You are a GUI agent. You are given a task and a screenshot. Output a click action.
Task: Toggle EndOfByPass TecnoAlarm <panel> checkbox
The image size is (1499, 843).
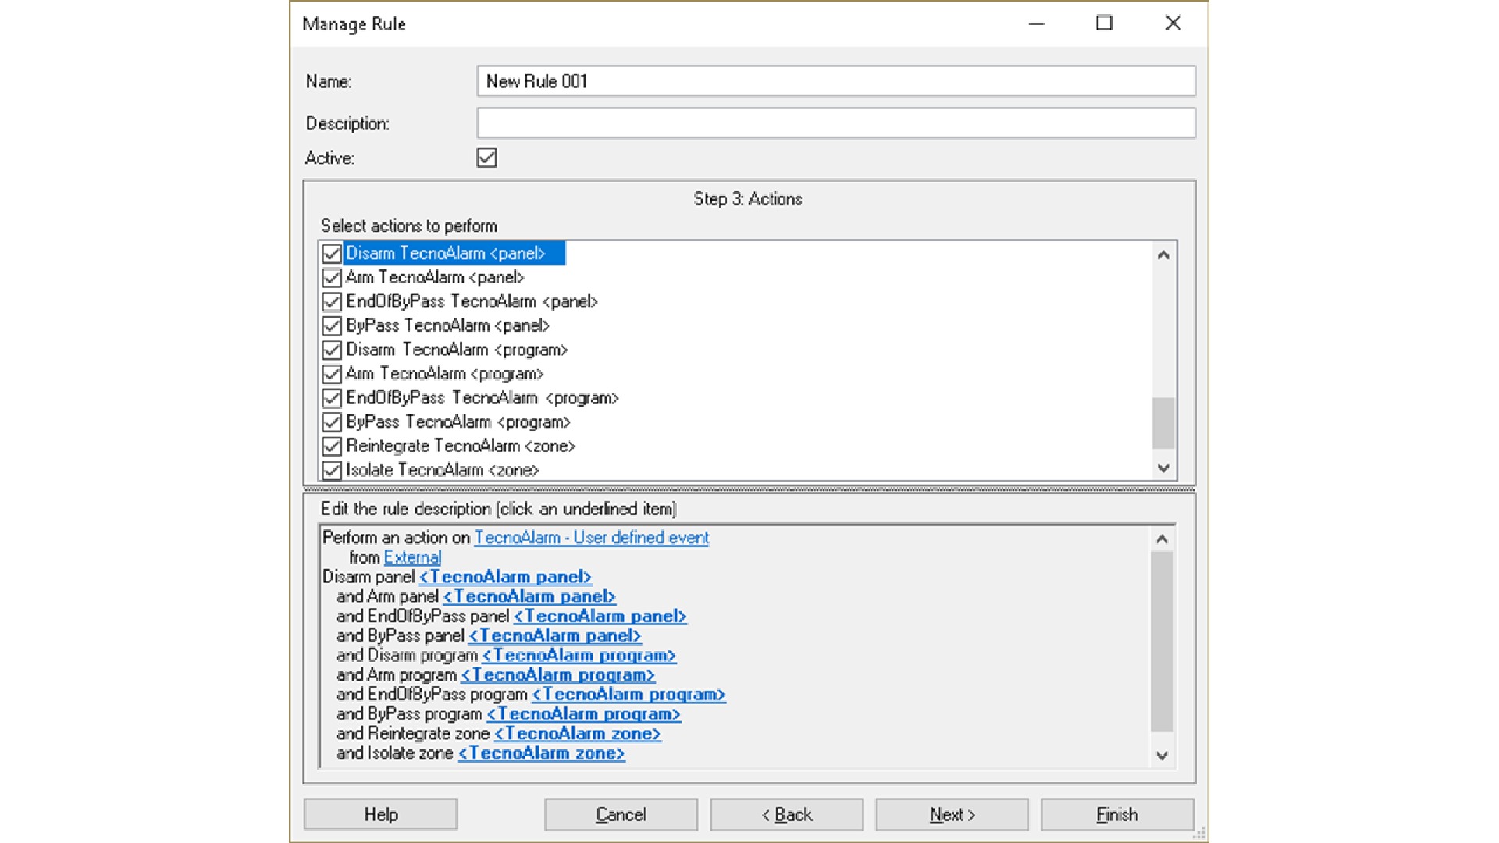(x=332, y=302)
